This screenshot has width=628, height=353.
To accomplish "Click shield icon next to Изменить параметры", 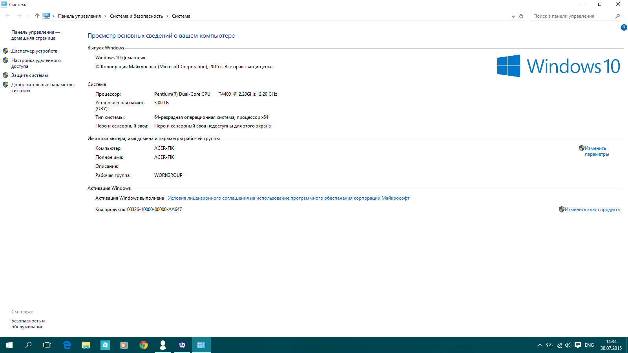I will 582,148.
